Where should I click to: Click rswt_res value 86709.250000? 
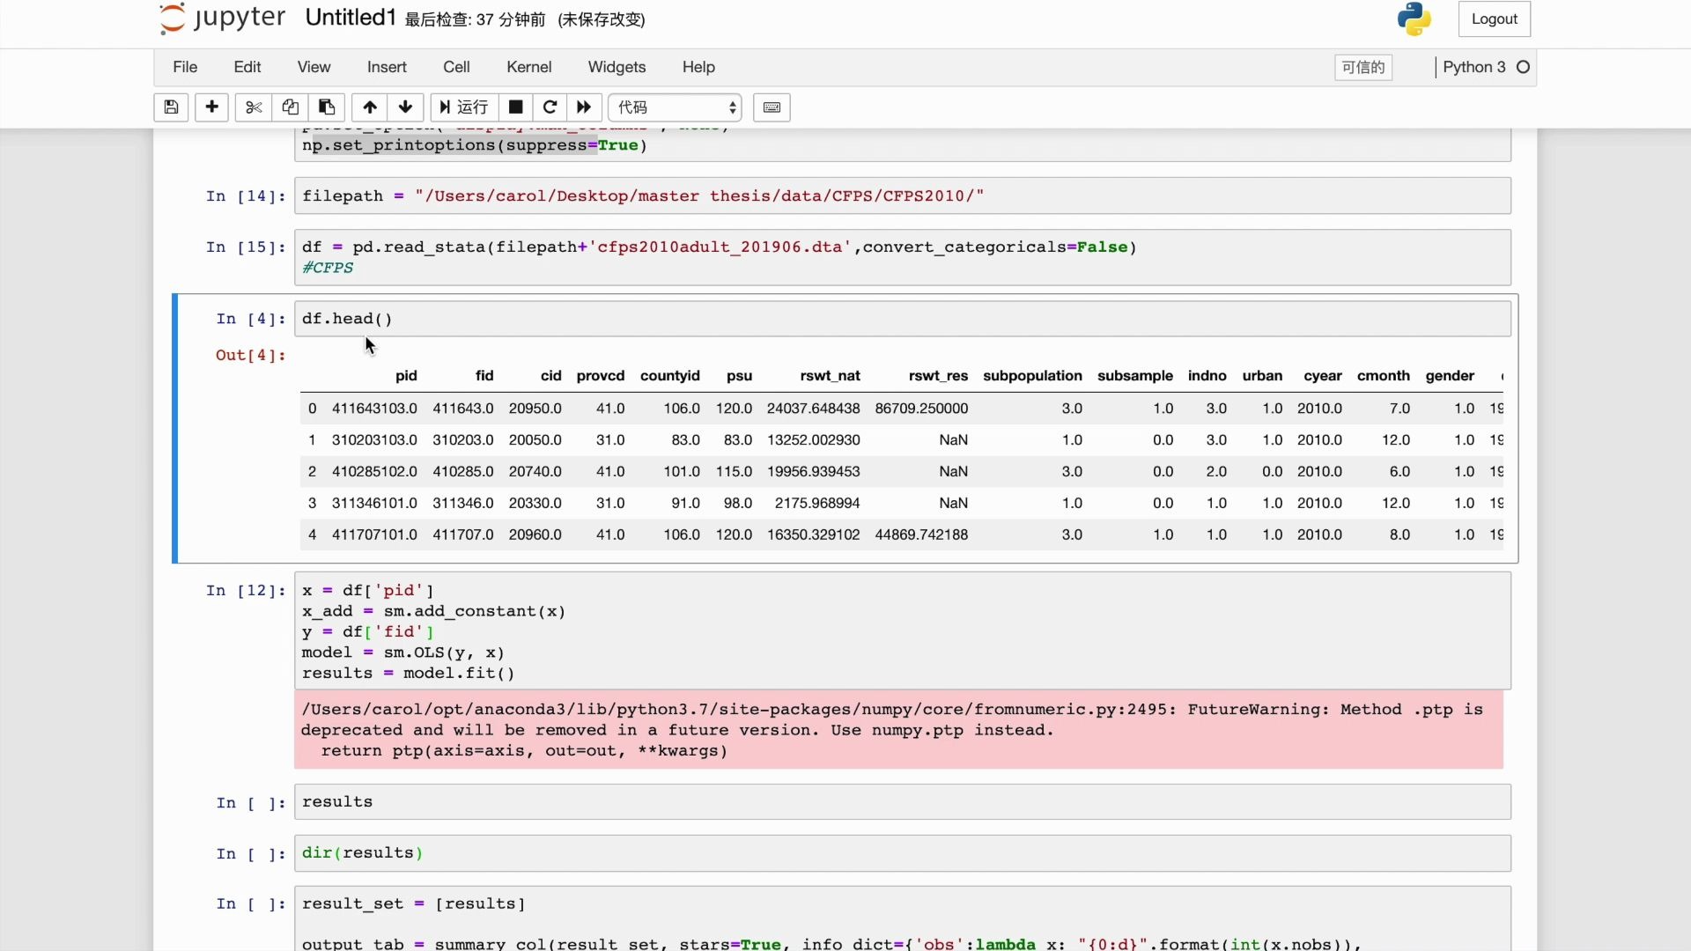click(x=921, y=409)
